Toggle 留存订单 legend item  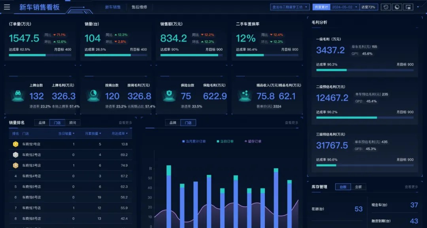coord(253,141)
